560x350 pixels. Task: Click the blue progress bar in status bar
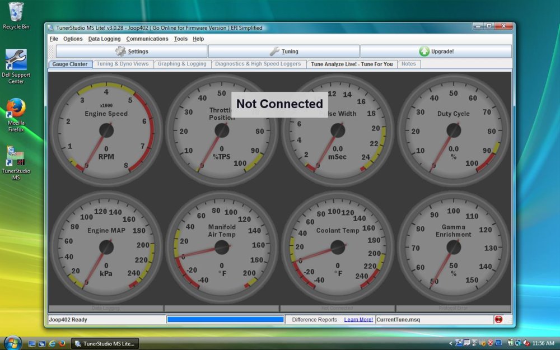coord(225,320)
